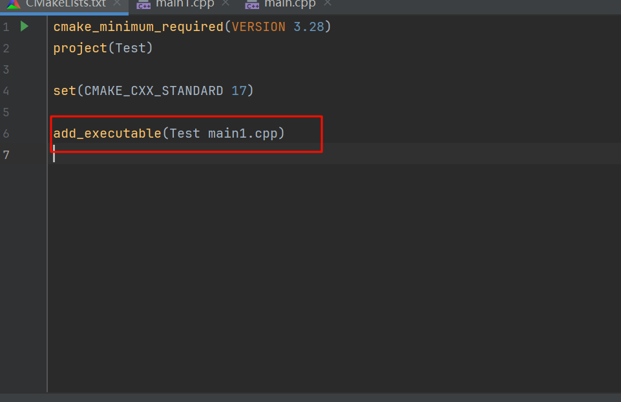Click the green run gutter arrow
Image resolution: width=621 pixels, height=402 pixels.
click(x=25, y=26)
